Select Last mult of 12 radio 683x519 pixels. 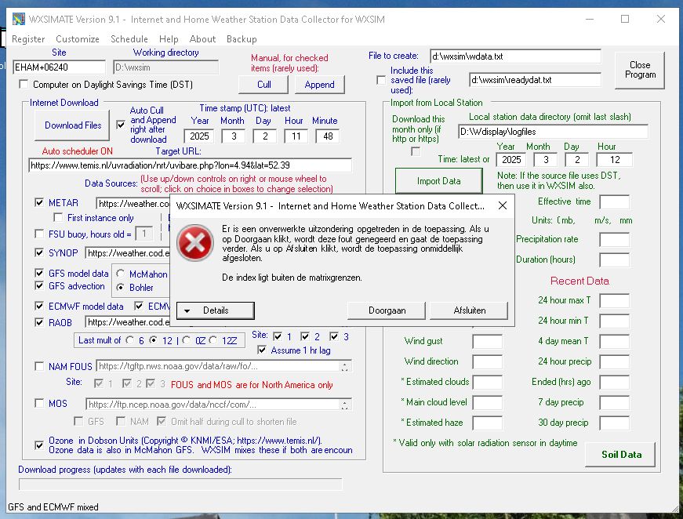pyautogui.click(x=154, y=340)
